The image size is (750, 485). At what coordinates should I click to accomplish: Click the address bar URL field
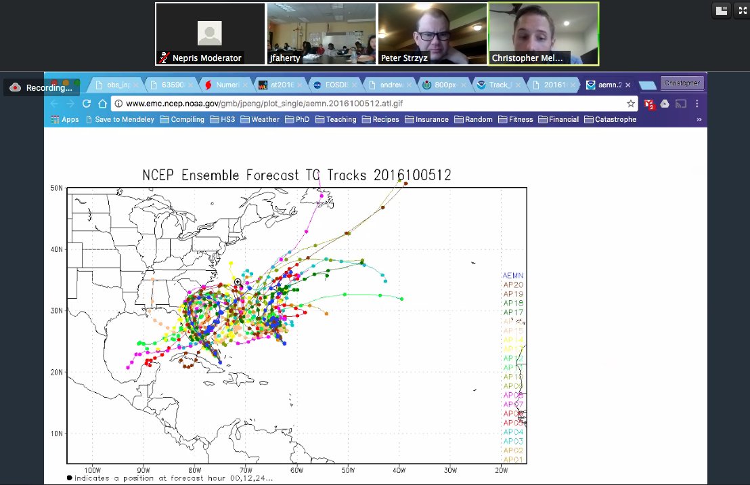coord(373,104)
